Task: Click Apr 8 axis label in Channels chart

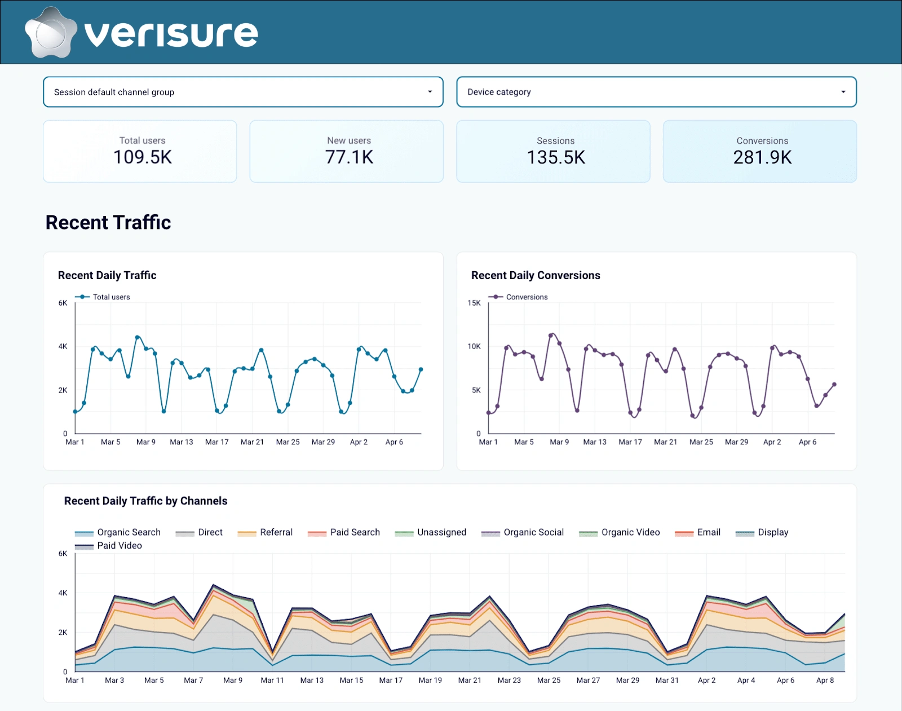Action: tap(825, 681)
